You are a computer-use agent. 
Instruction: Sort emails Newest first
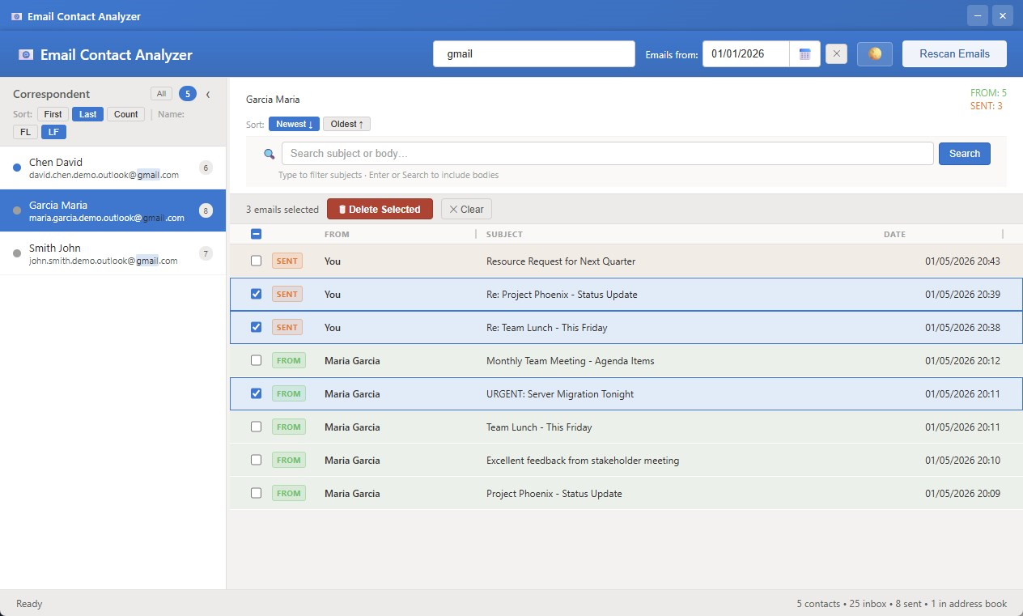294,124
